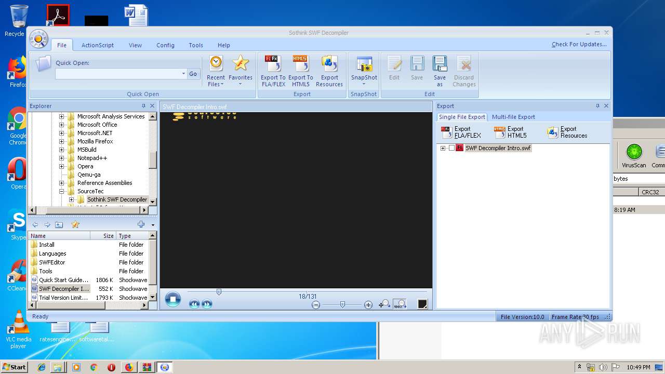Click Check For Updates link

pos(579,44)
